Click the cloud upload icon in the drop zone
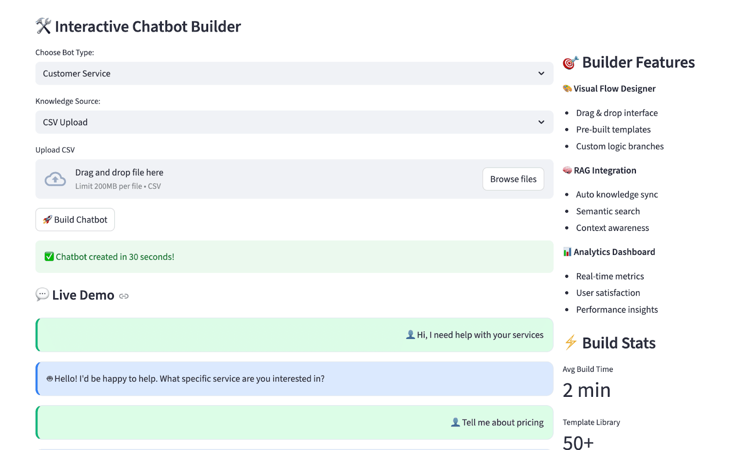The image size is (740, 450). coord(55,179)
